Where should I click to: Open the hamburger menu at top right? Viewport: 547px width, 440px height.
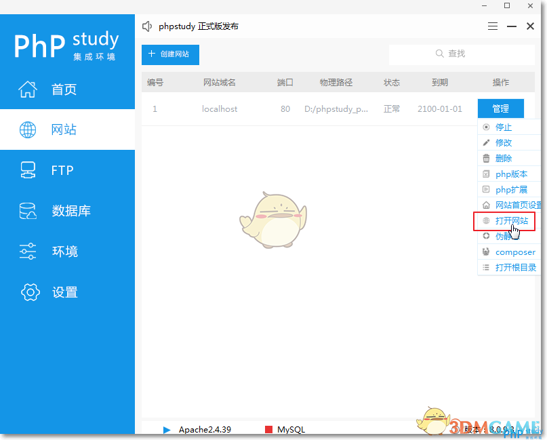[x=492, y=26]
